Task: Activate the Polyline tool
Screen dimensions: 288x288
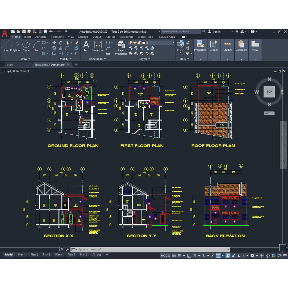Action: [x=15, y=46]
